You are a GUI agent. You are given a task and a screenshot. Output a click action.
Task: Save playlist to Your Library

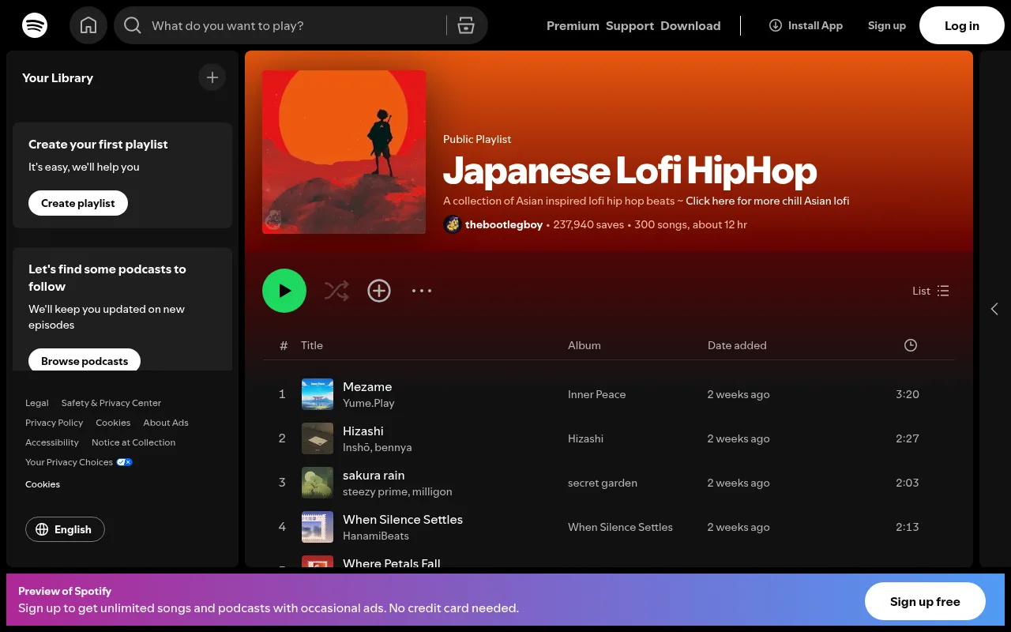coord(379,291)
